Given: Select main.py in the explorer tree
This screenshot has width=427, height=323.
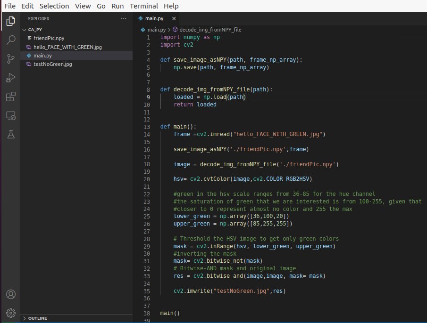Looking at the screenshot, I should tap(76, 56).
